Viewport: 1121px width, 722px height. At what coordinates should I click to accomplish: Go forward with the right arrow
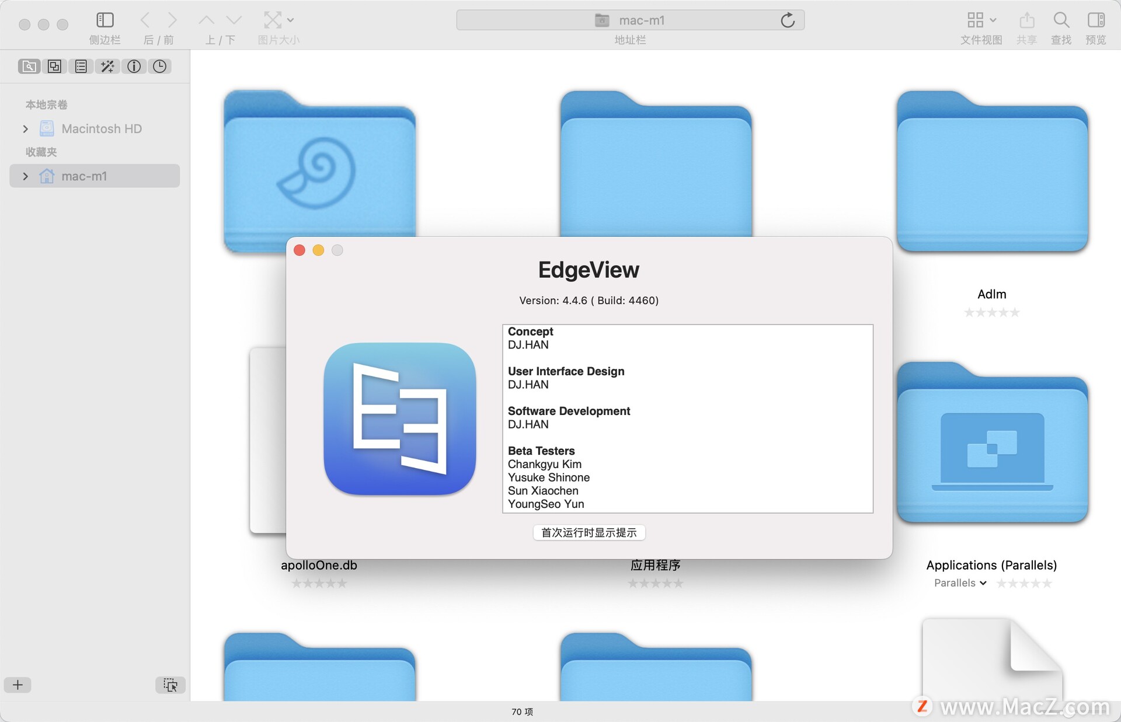(172, 20)
